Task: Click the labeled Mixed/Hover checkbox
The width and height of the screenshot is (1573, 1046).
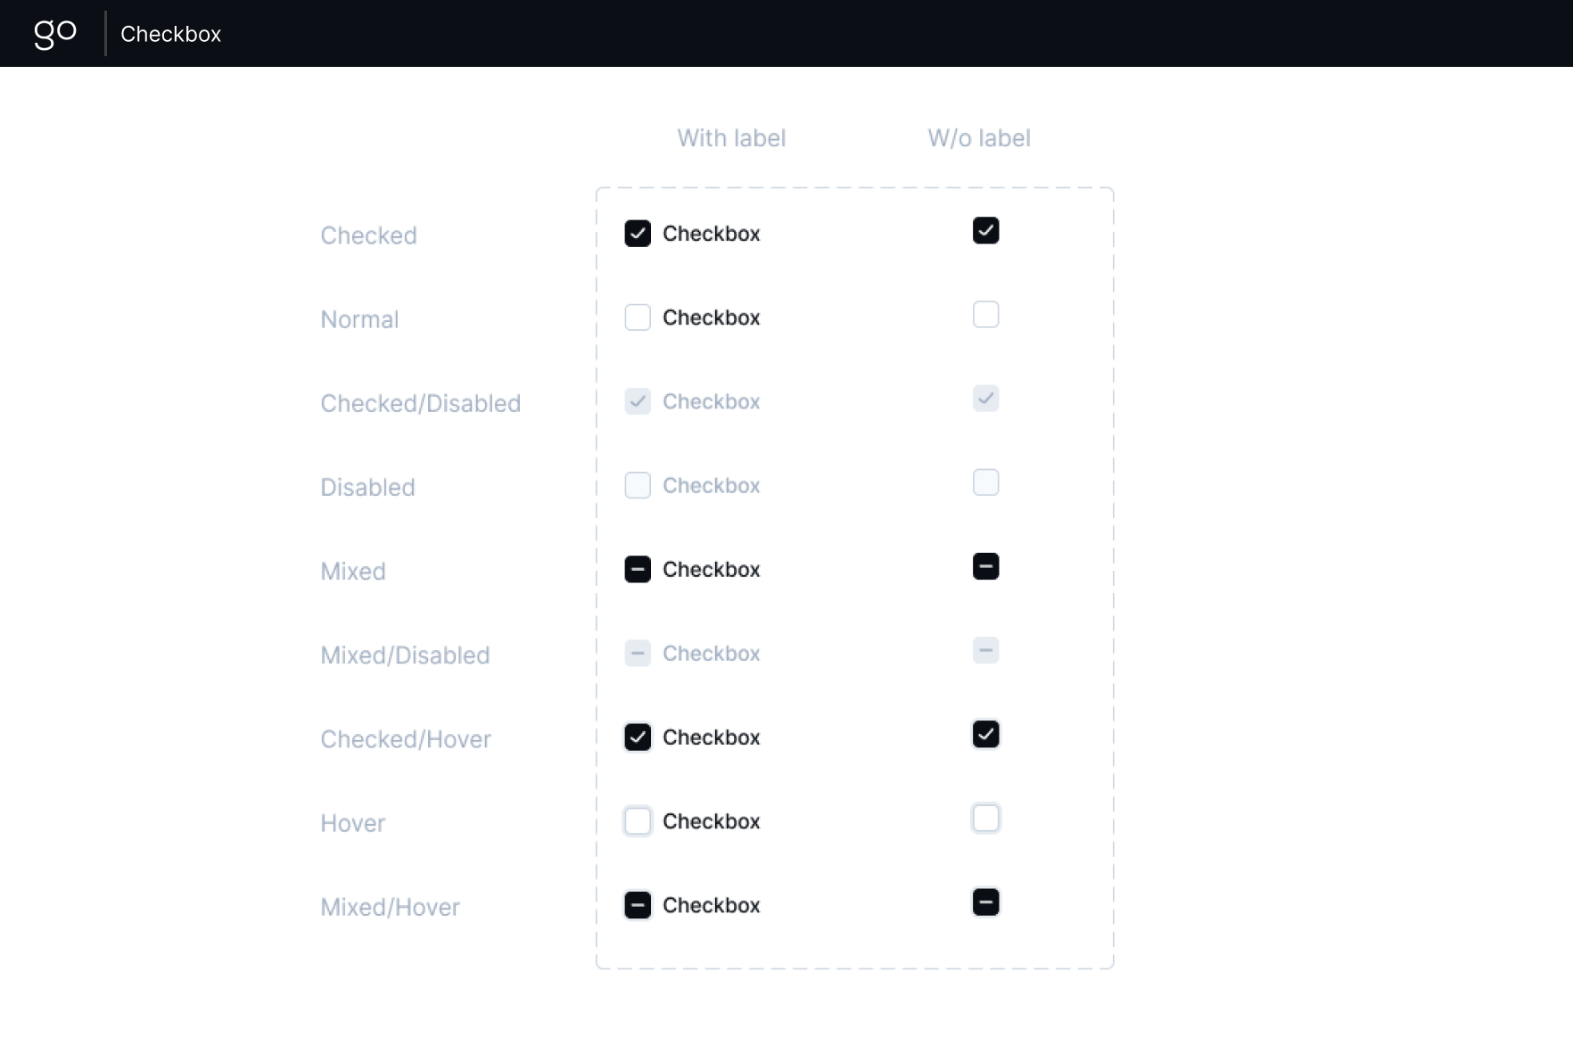Action: coord(638,905)
